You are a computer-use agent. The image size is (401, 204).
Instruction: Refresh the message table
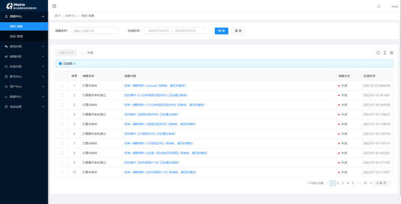[x=378, y=52]
